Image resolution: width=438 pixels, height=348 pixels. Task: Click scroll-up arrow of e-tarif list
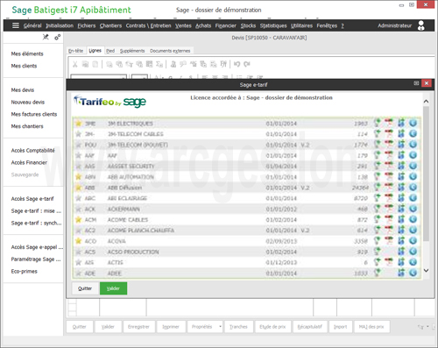click(x=426, y=102)
